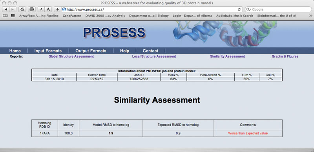
Task: Open Department of Cell Biology bookmark
Action: click(149, 16)
